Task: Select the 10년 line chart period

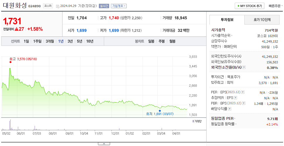Action: tap(90, 41)
